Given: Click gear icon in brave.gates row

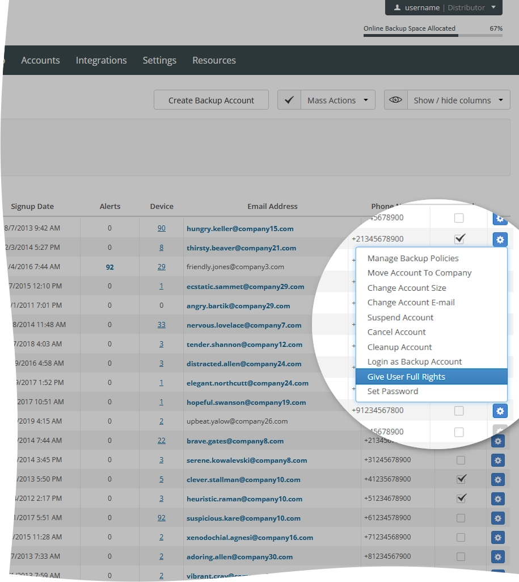Looking at the screenshot, I should tap(498, 441).
